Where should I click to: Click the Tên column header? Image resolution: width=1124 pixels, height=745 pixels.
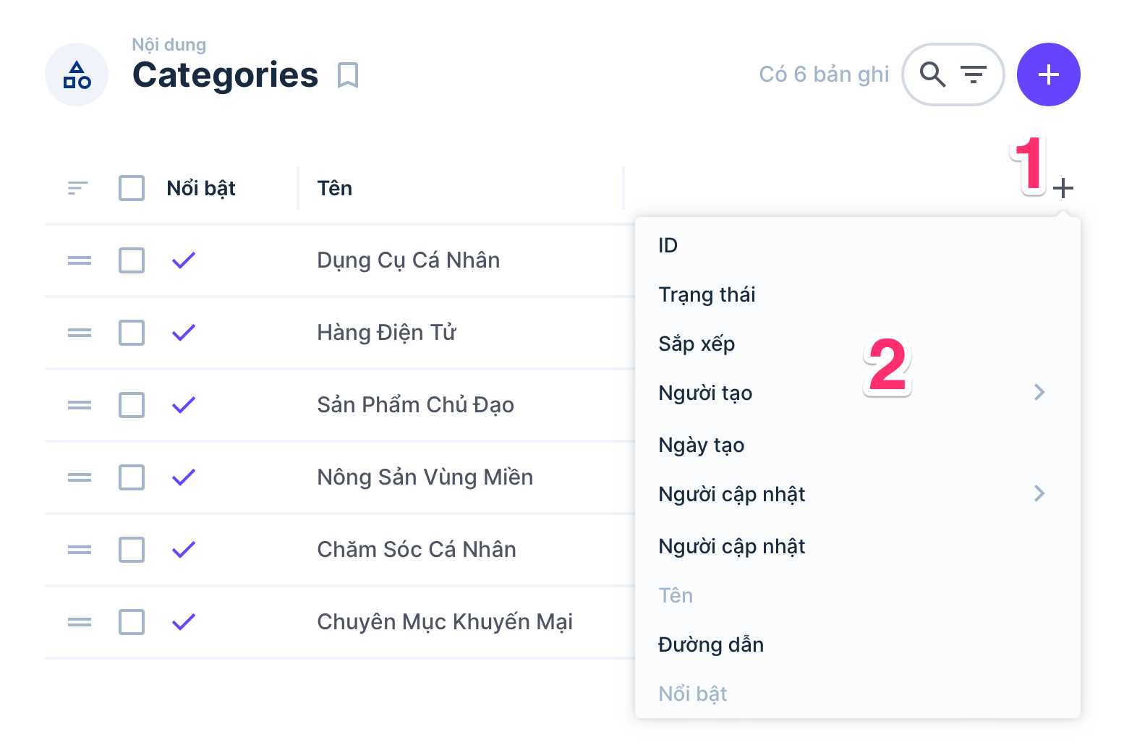[335, 189]
